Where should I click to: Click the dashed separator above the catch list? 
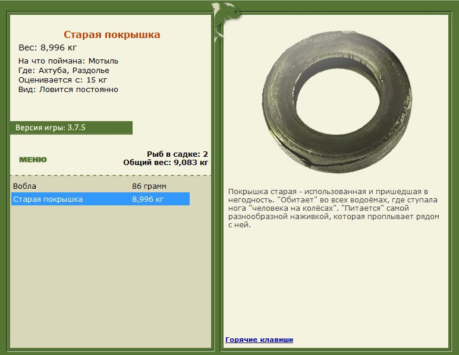point(111,176)
